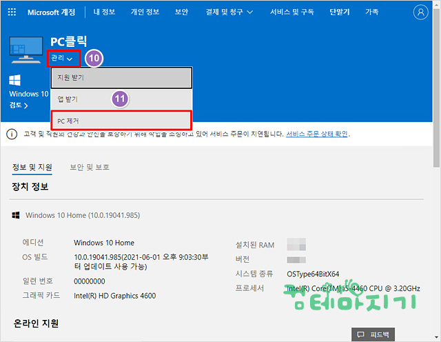
Task: Open the 개인 정보 nav item
Action: pyautogui.click(x=145, y=12)
